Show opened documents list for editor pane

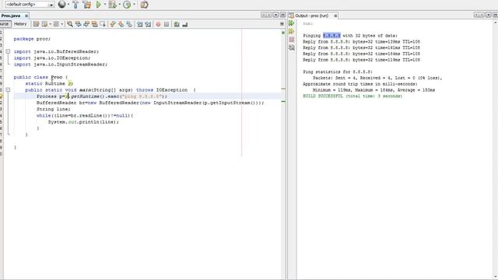(x=275, y=16)
